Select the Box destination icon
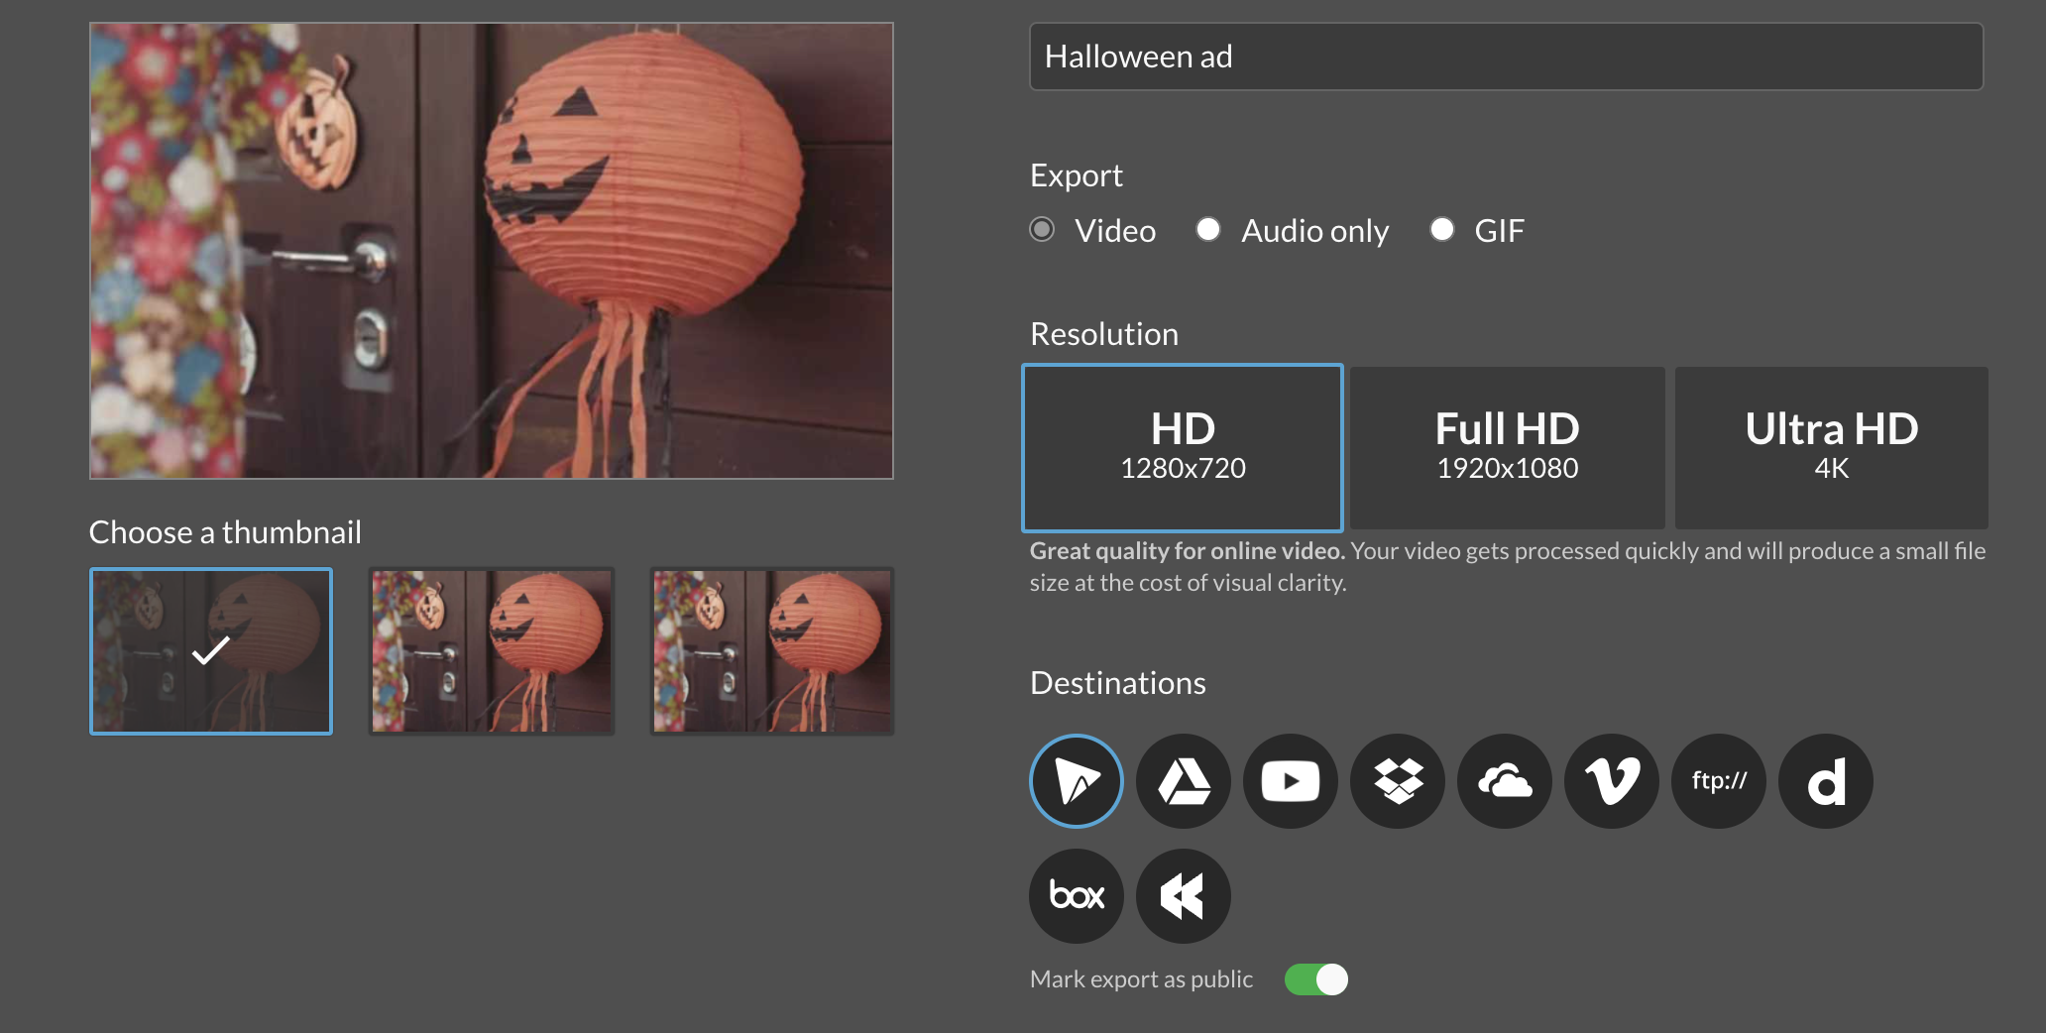The image size is (2046, 1033). coord(1076,896)
